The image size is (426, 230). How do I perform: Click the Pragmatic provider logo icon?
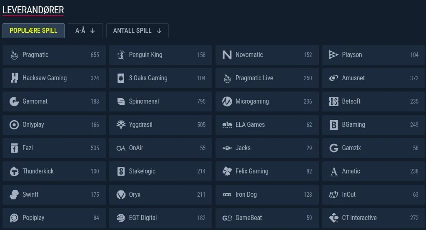[14, 55]
